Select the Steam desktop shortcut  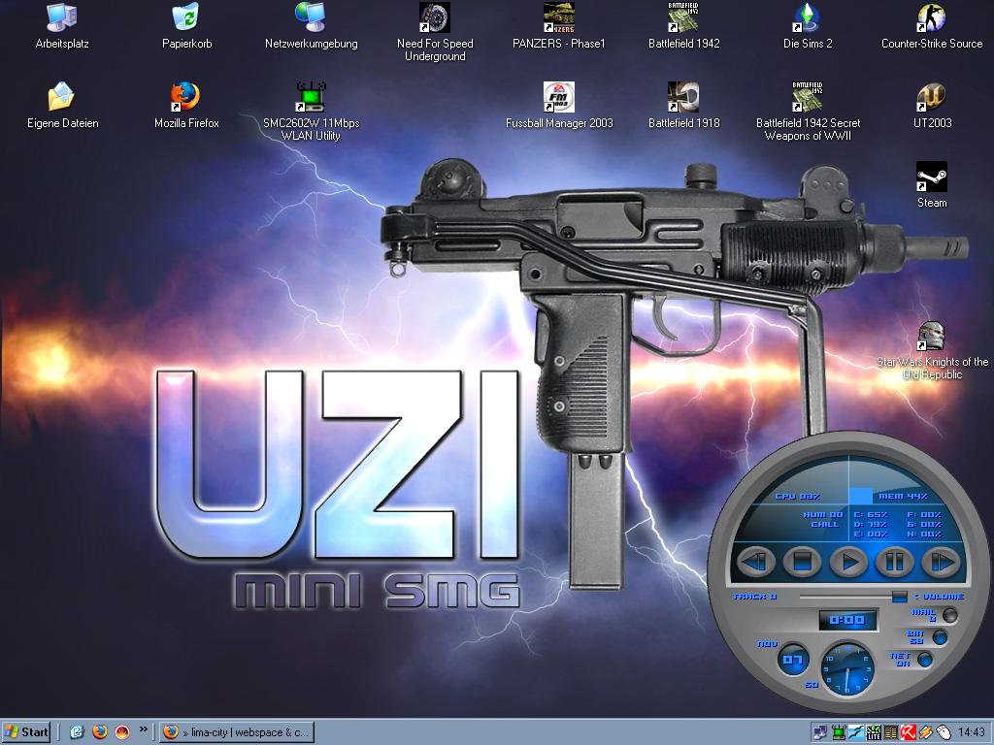tap(931, 177)
